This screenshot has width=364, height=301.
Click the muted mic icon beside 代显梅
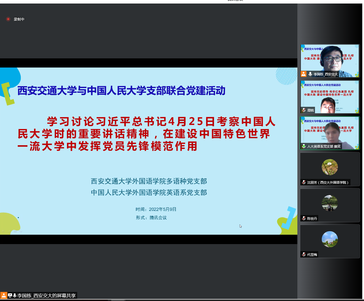tap(304, 254)
